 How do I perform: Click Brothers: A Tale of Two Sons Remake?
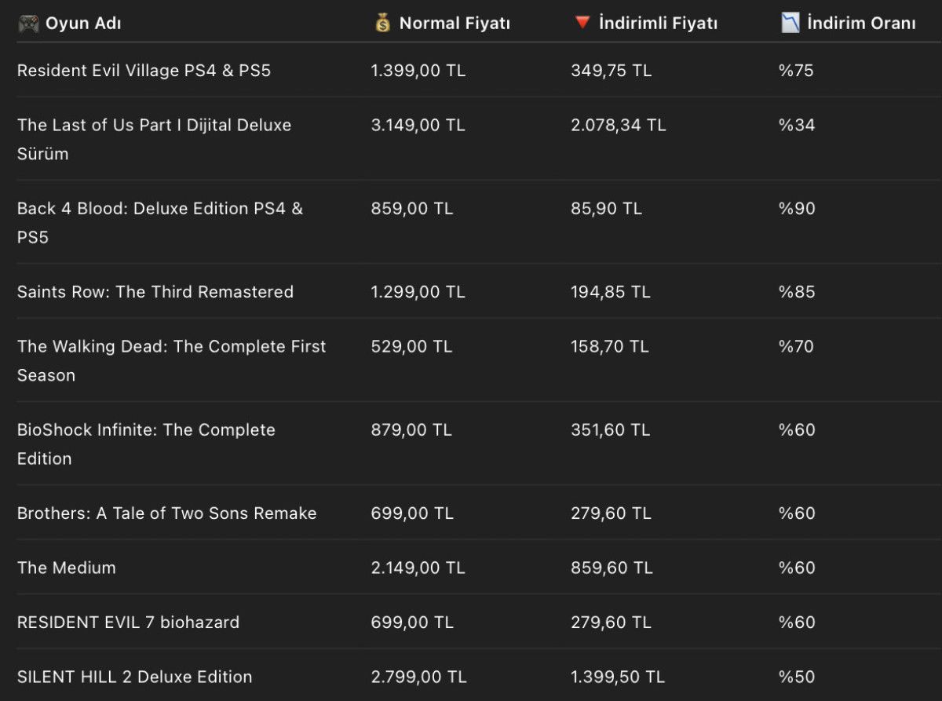tap(166, 513)
